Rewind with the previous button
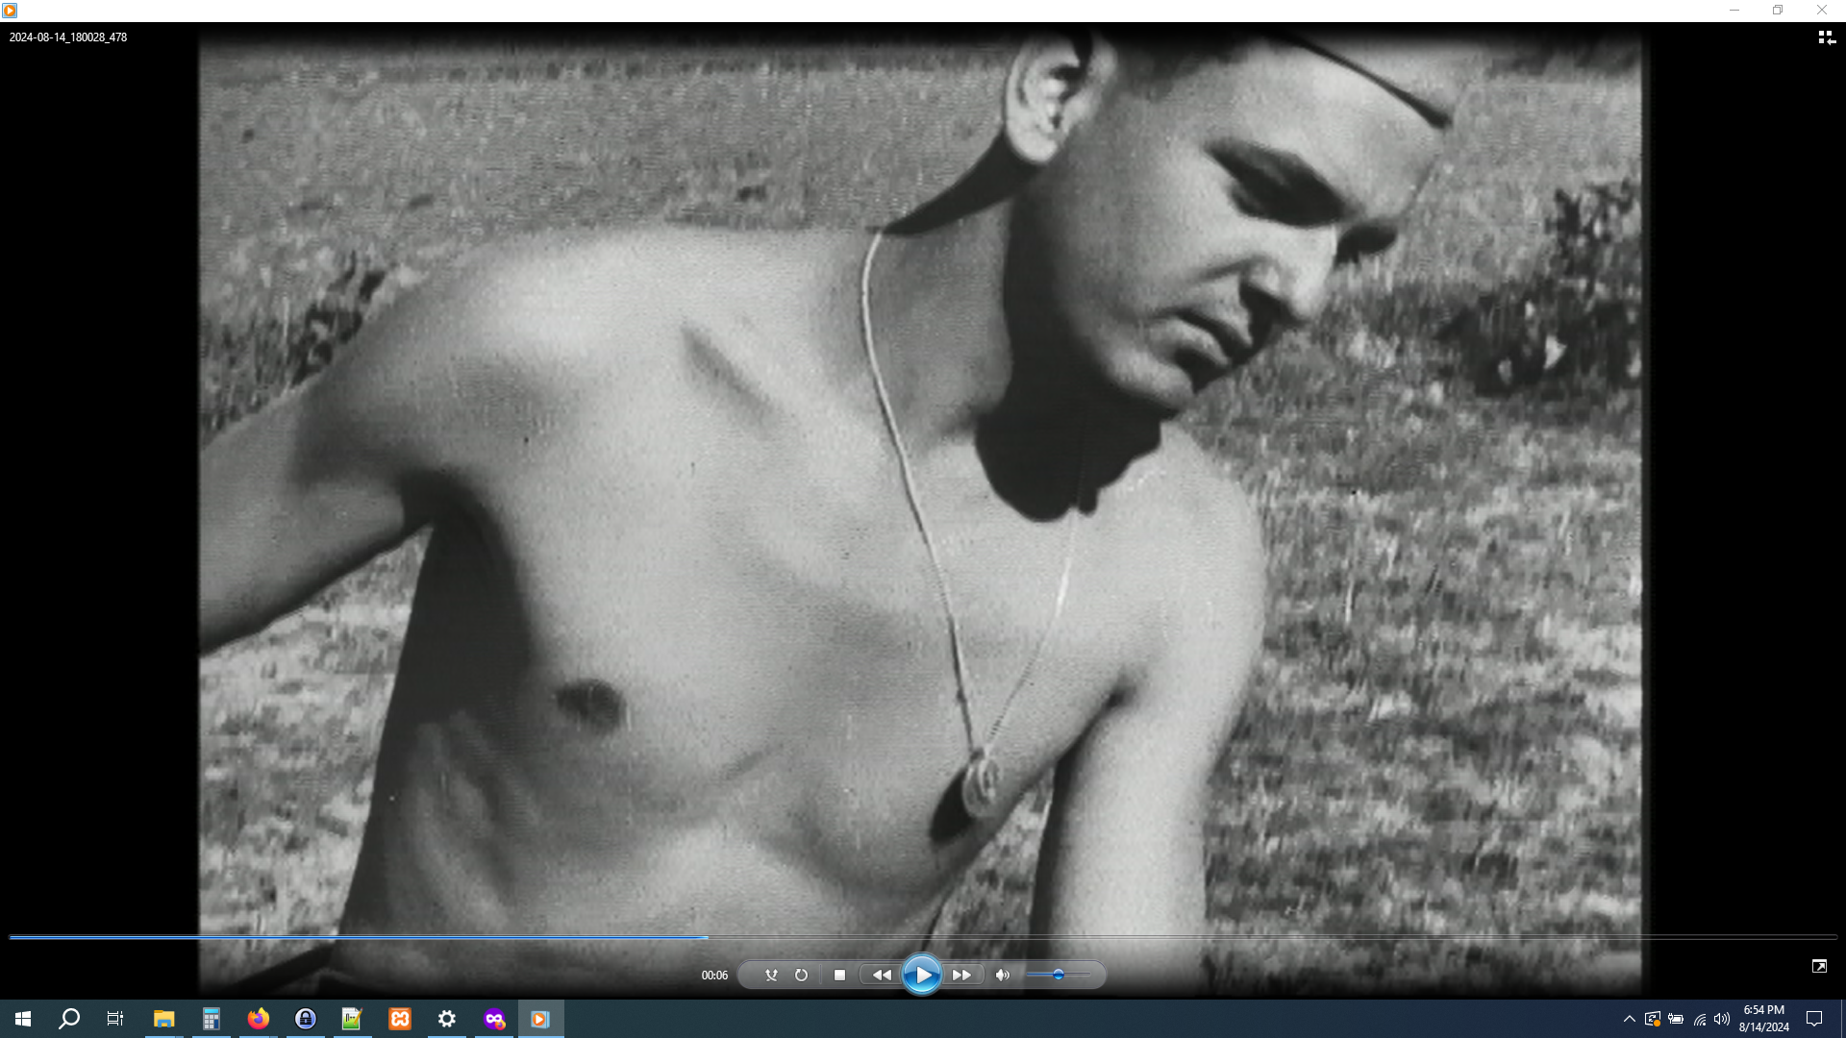This screenshot has width=1846, height=1038. pos(881,975)
